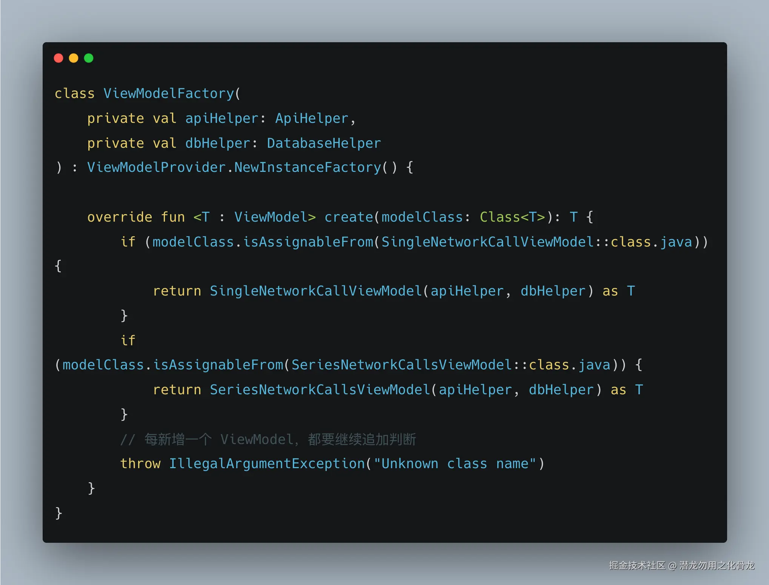Image resolution: width=769 pixels, height=585 pixels.
Task: Click the create function name
Action: point(349,217)
